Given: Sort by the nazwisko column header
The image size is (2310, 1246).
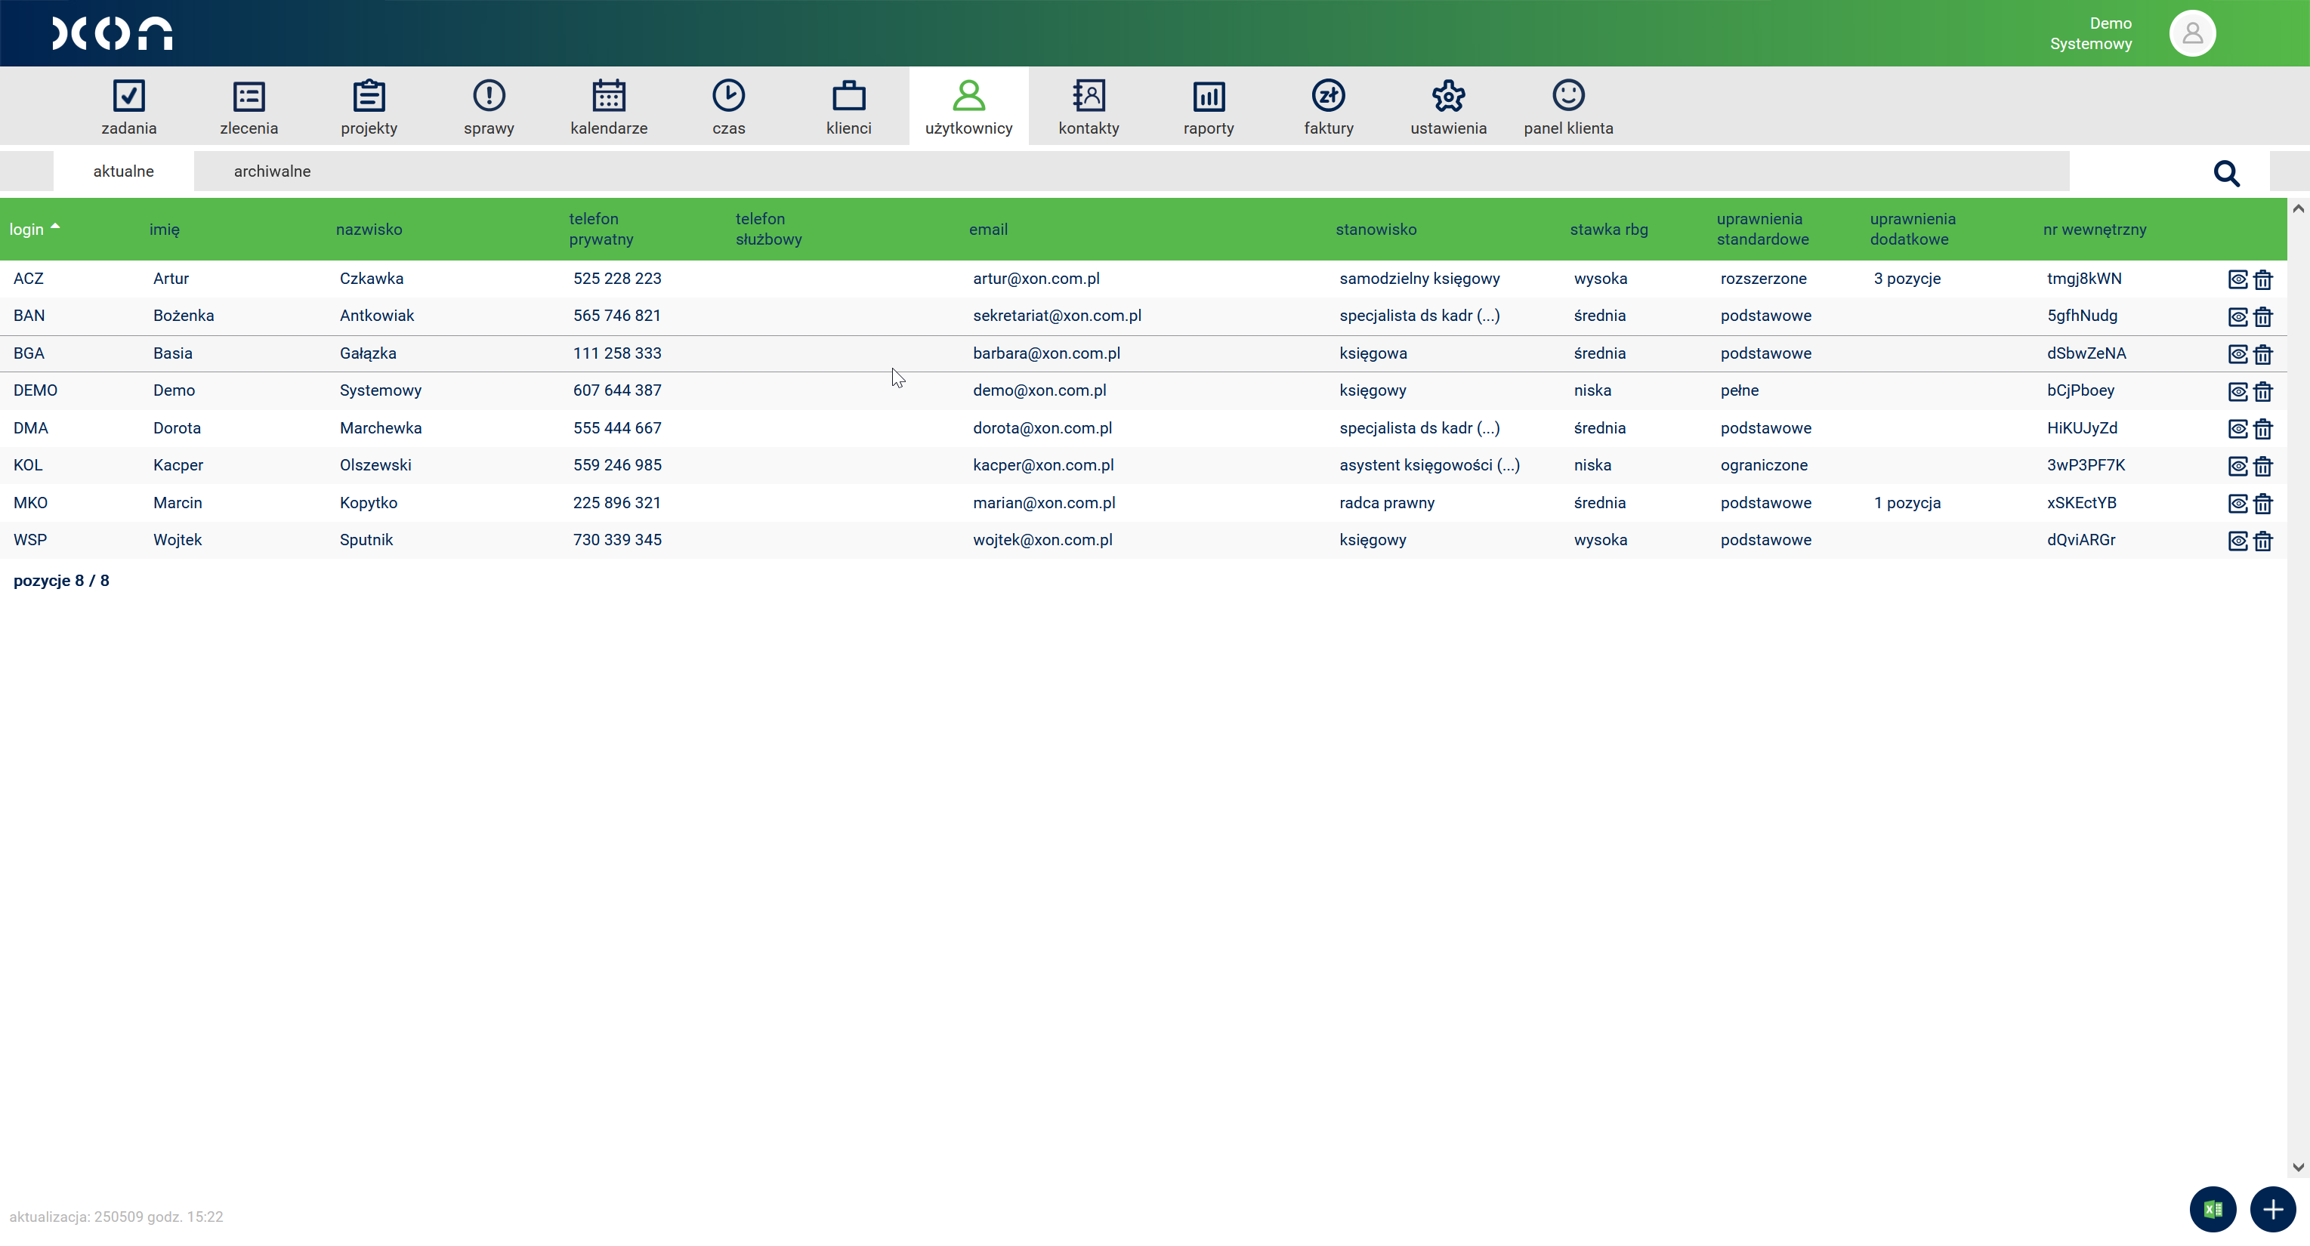Looking at the screenshot, I should [x=369, y=230].
